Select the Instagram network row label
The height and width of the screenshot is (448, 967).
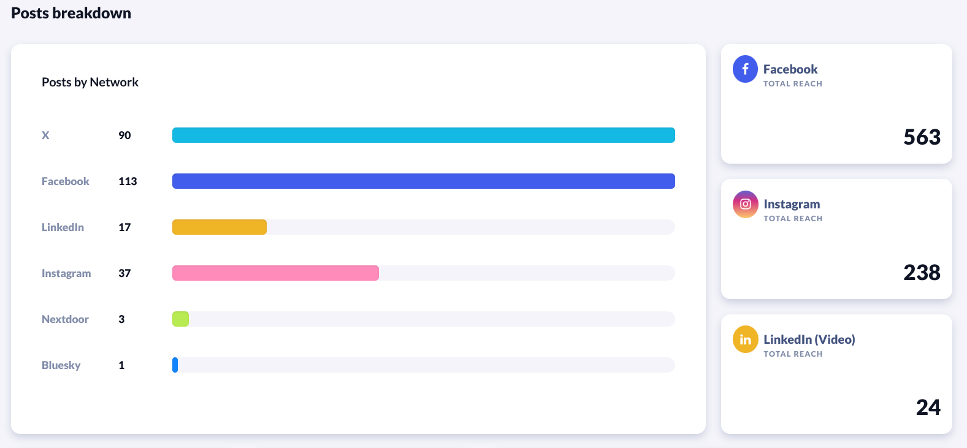pos(66,273)
